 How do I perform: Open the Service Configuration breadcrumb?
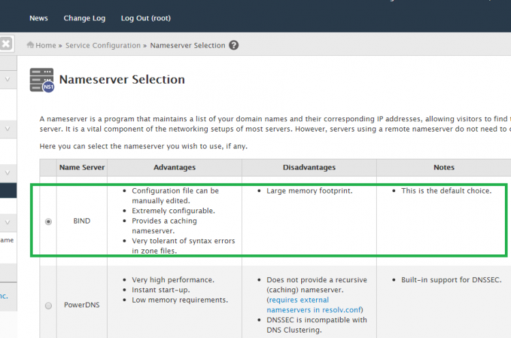103,45
